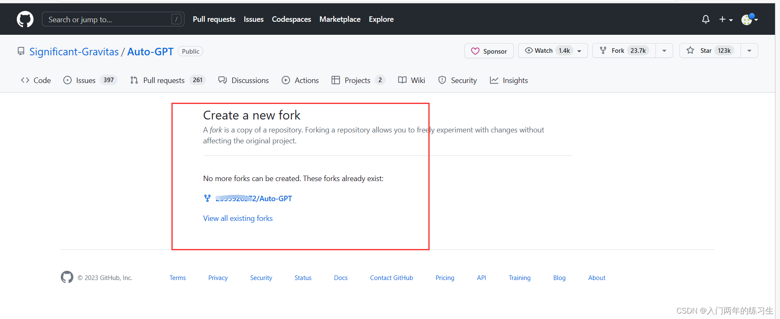
Task: Open the user avatar menu
Action: click(750, 19)
